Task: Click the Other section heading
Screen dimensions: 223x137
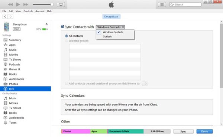Action: 65,121
